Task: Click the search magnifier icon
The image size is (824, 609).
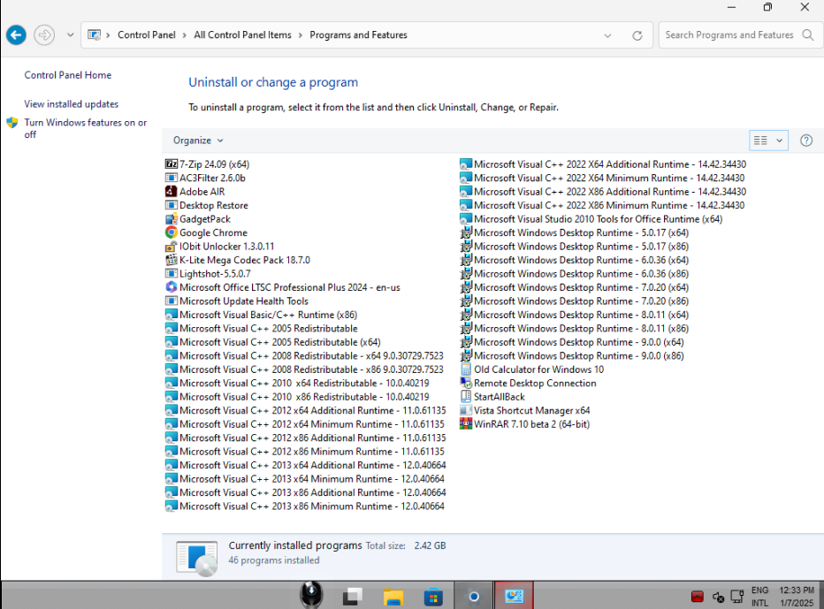Action: click(808, 35)
